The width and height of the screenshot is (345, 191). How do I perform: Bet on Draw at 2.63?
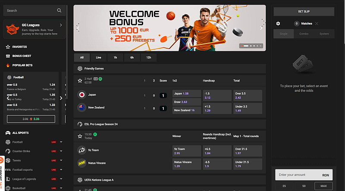187,102
